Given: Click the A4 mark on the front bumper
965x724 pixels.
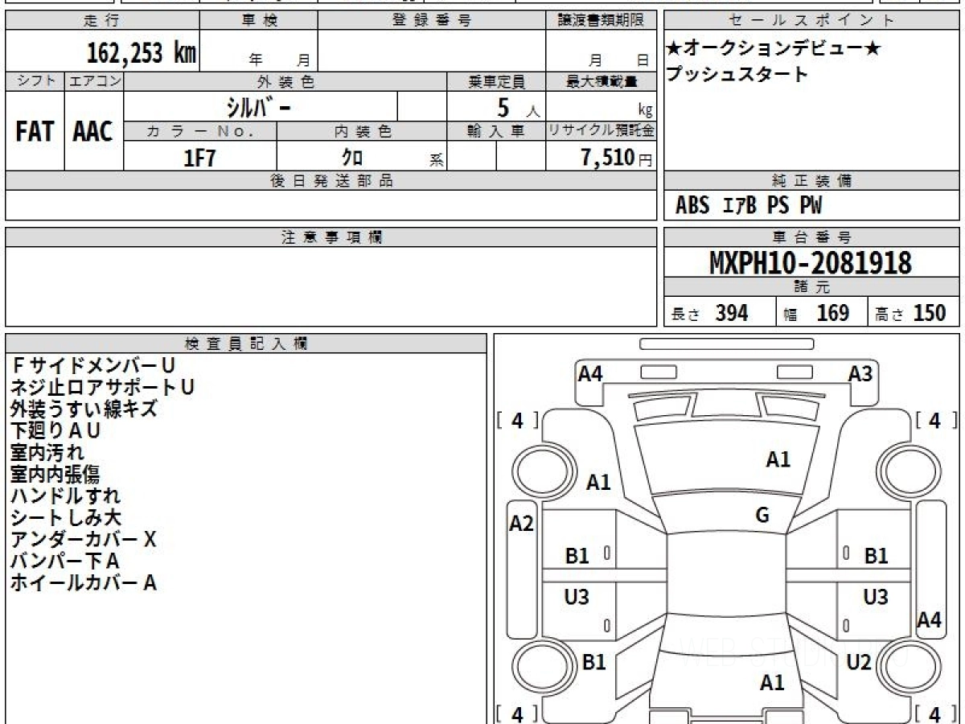Looking at the screenshot, I should coord(591,373).
